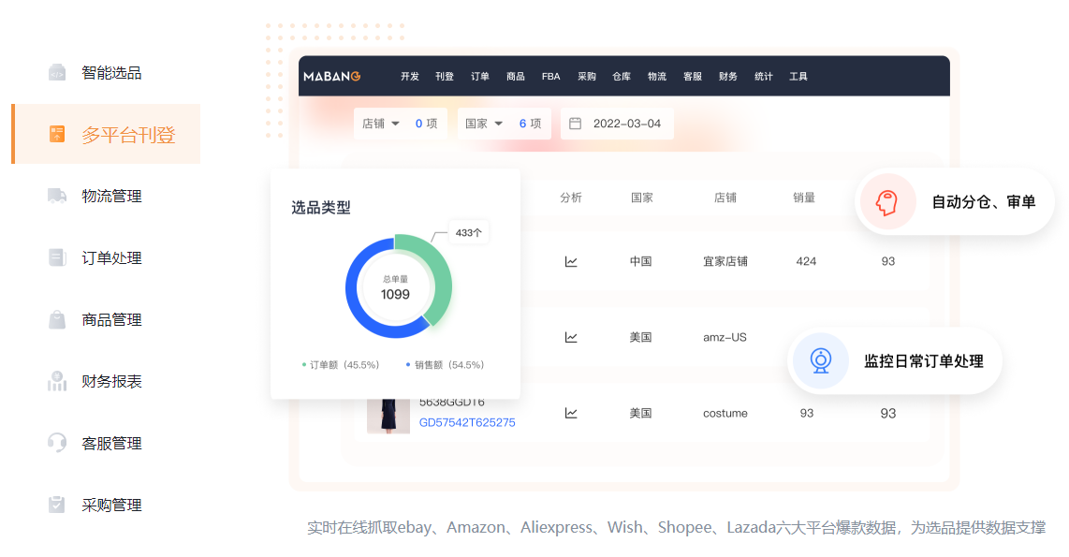Click the 商品管理 shopping bag icon
This screenshot has width=1069, height=557.
[57, 319]
